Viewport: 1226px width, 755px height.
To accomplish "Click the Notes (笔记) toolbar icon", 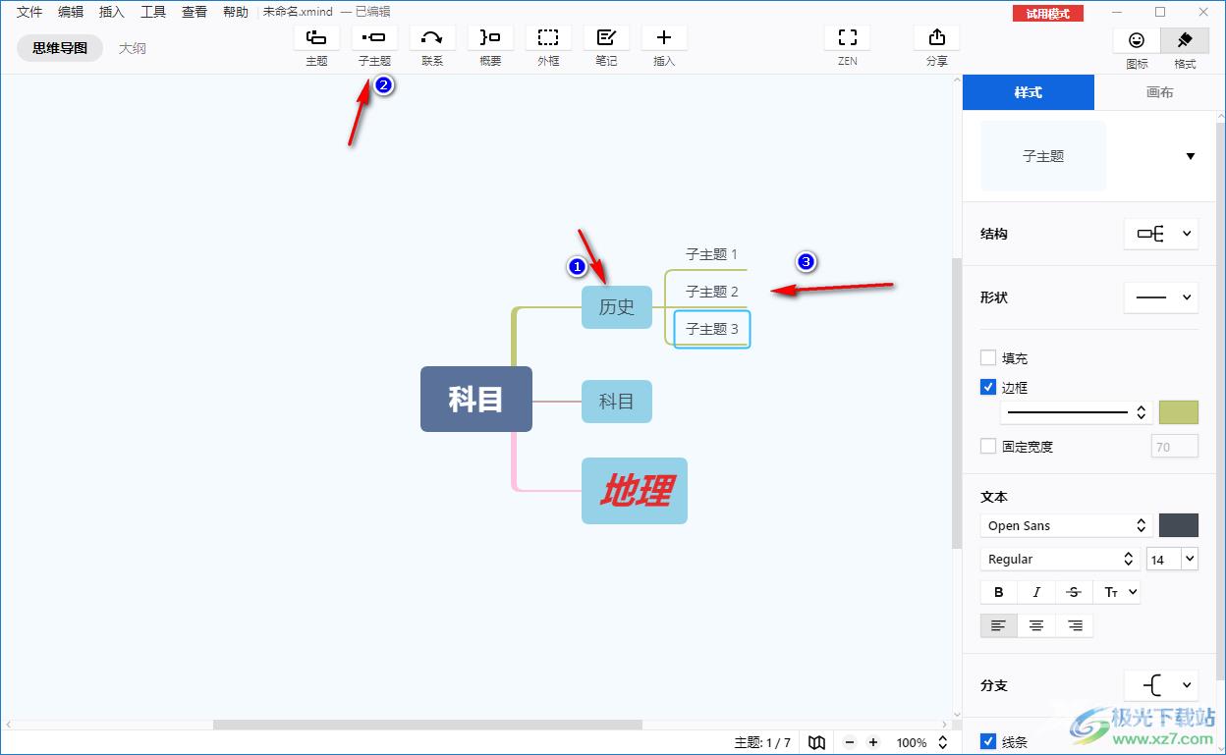I will click(606, 38).
